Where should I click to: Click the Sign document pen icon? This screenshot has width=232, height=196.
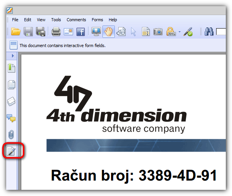[x=188, y=32]
